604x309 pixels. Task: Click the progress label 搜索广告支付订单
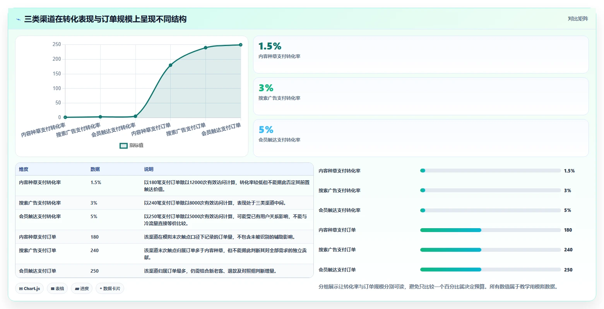tap(337, 250)
